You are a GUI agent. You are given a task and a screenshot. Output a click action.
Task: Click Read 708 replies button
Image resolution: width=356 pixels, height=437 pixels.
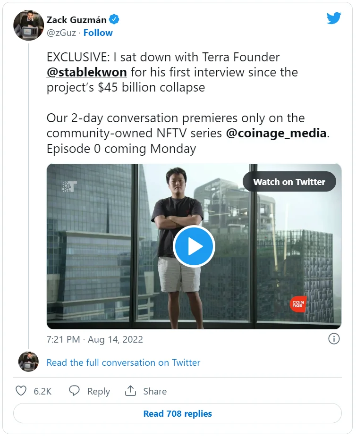pos(178,413)
